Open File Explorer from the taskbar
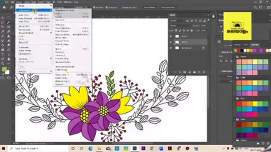 click(x=99, y=148)
